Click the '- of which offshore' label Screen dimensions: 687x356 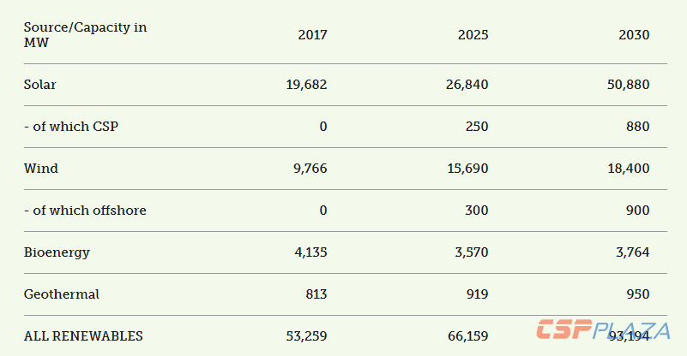point(85,211)
